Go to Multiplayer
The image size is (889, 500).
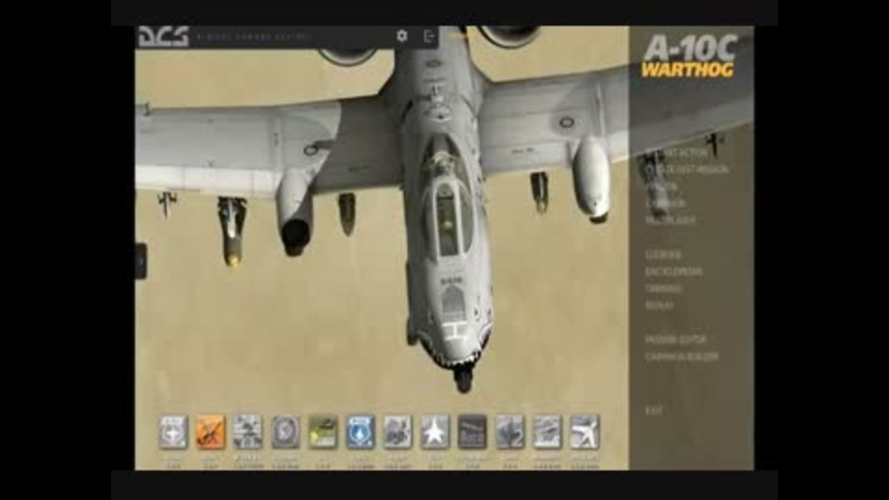point(670,220)
